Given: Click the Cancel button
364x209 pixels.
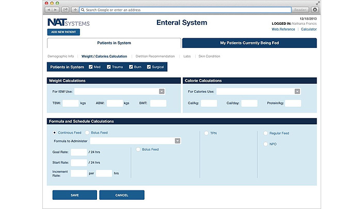Looking at the screenshot, I should pyautogui.click(x=122, y=195).
